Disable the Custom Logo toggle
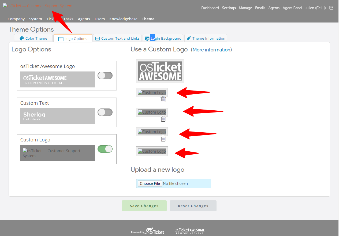Screen dimensions: 339x236 tap(105, 149)
